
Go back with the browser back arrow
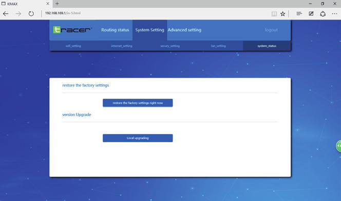(6, 14)
